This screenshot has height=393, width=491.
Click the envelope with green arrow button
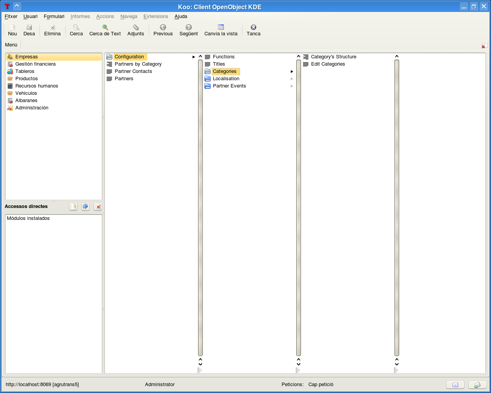(x=478, y=385)
